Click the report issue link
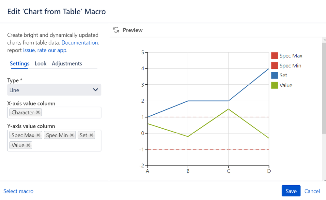 (28, 50)
